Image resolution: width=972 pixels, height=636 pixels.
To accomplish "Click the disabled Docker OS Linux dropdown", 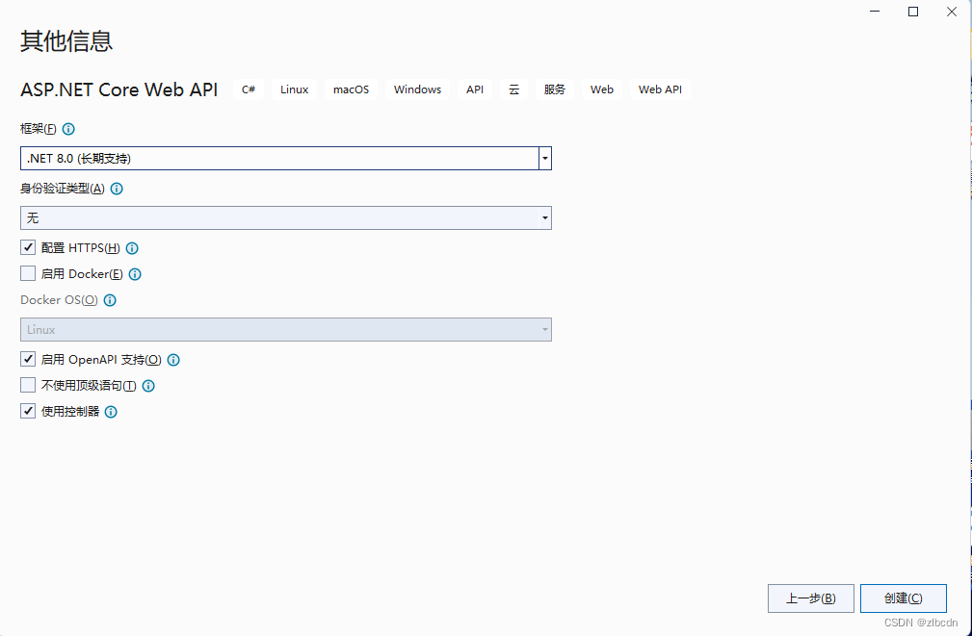I will [286, 329].
